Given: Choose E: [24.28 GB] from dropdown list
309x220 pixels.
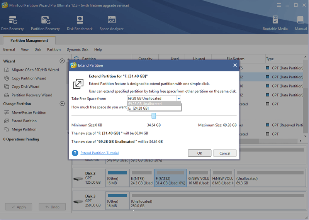Looking at the screenshot, I should pos(154,108).
